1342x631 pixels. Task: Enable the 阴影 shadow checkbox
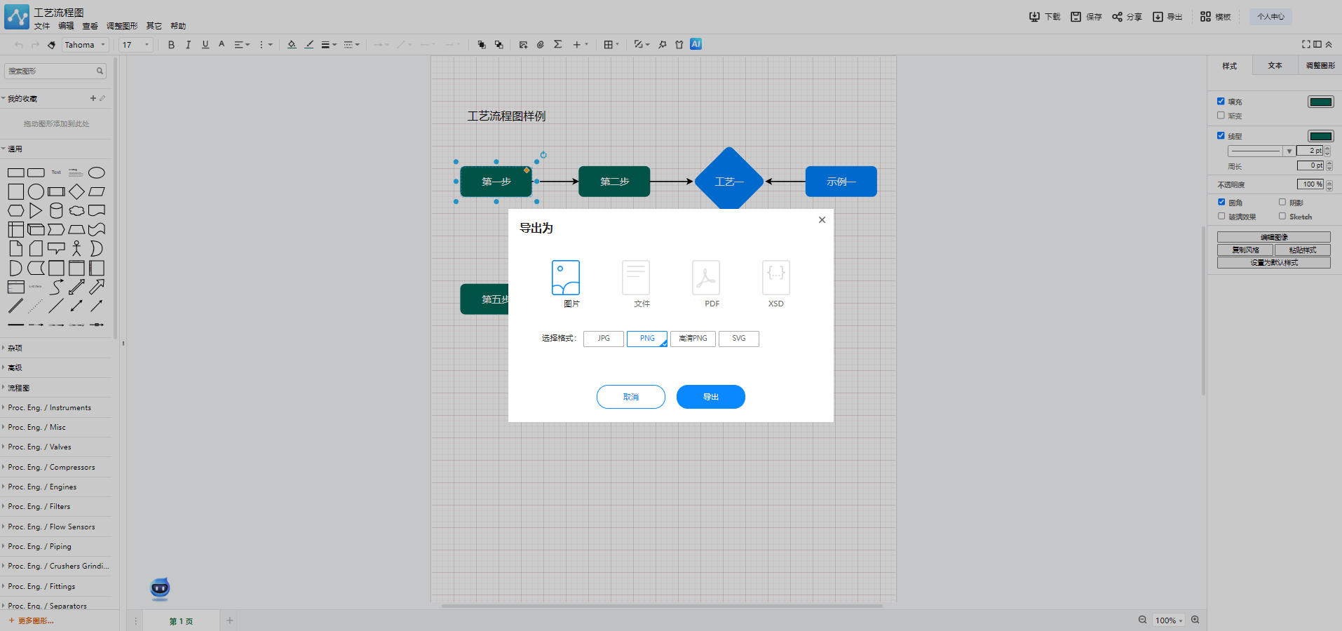(x=1282, y=203)
